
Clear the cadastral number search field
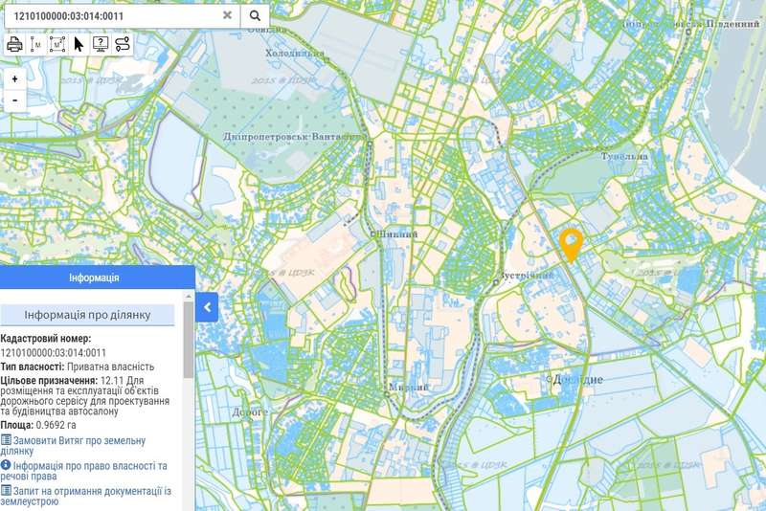(227, 15)
